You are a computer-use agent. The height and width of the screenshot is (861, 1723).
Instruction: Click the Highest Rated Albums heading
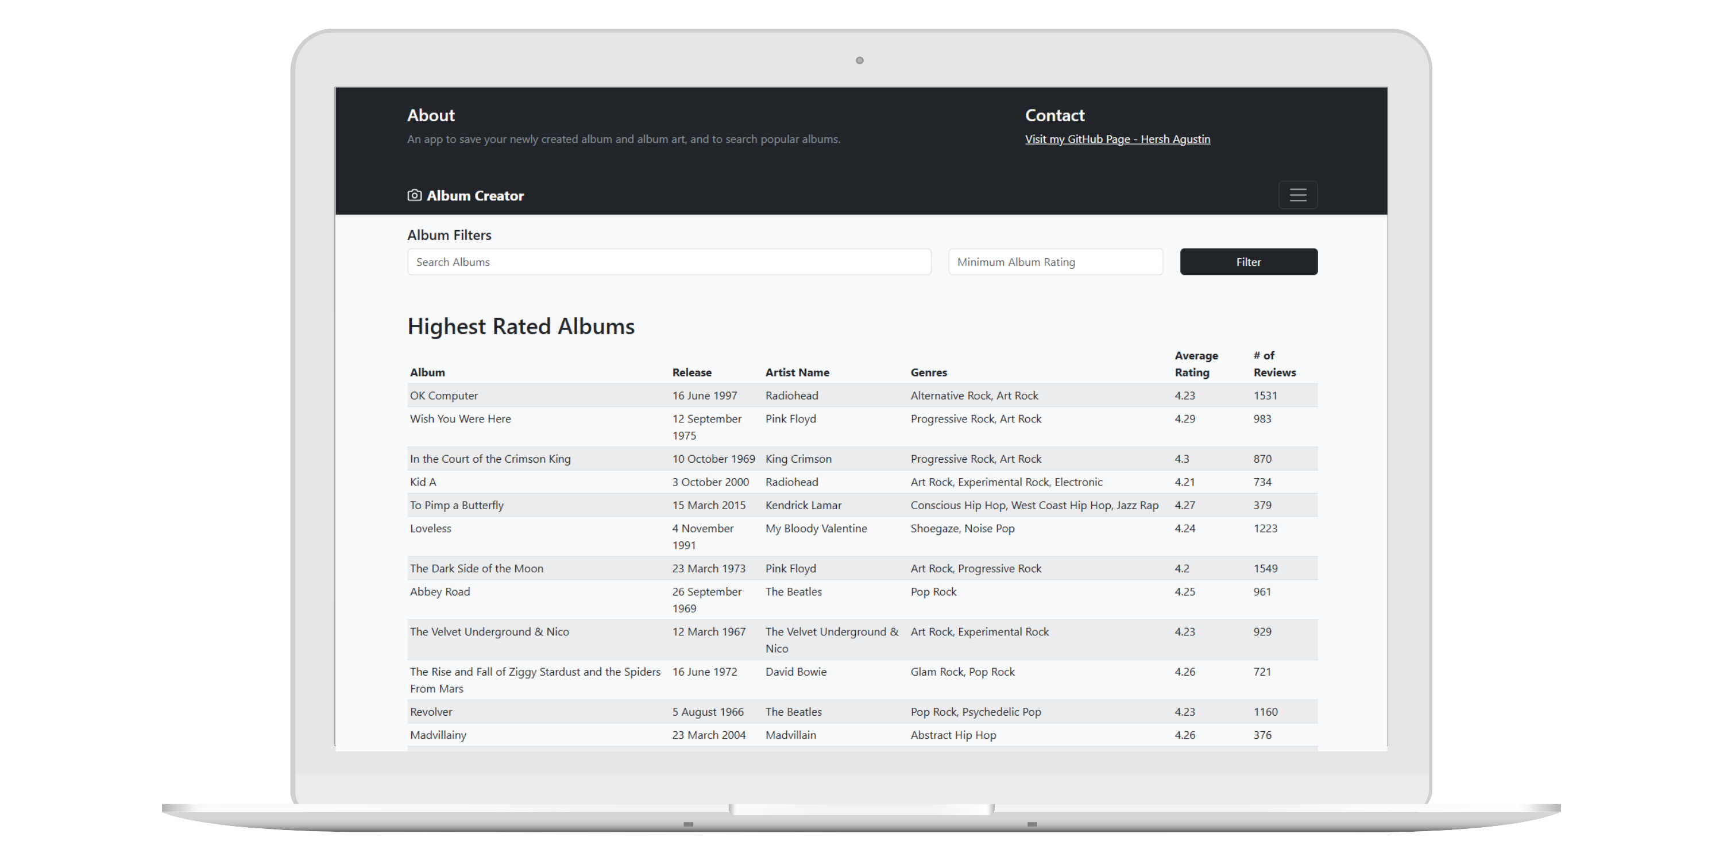coord(521,326)
